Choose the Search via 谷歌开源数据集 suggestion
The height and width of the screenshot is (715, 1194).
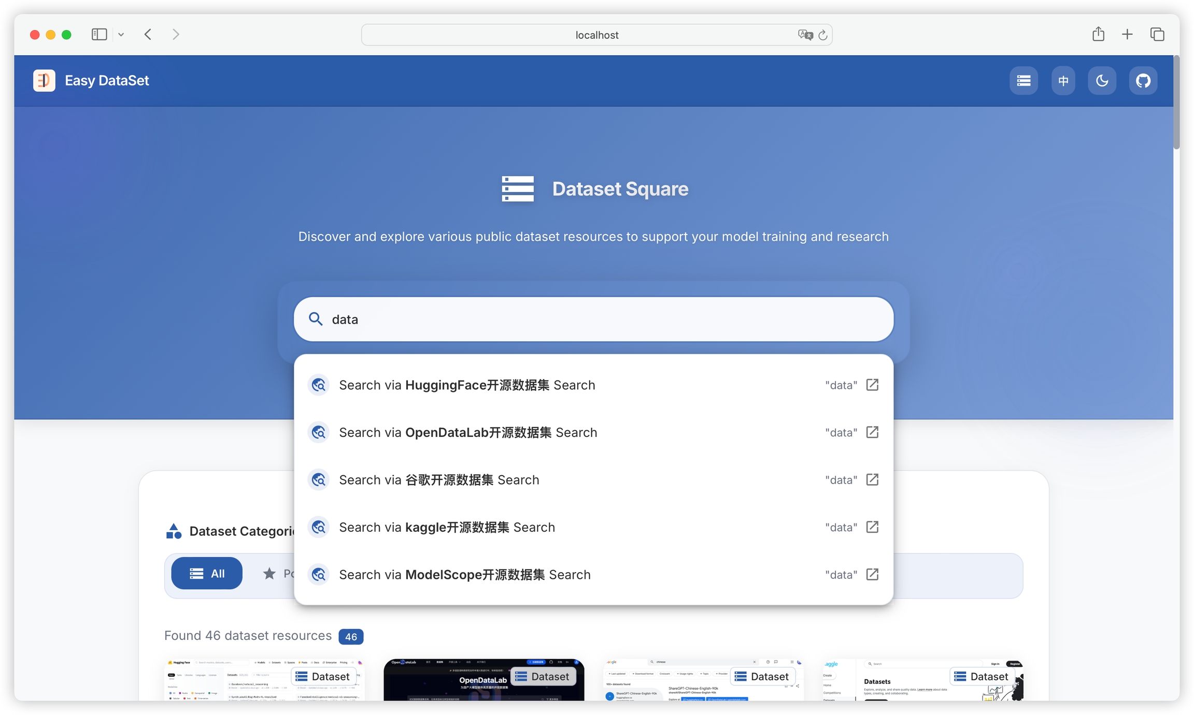point(439,480)
